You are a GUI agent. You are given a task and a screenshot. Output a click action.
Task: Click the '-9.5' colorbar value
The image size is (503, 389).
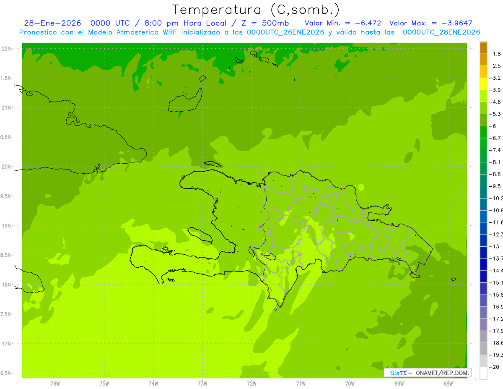coord(495,186)
